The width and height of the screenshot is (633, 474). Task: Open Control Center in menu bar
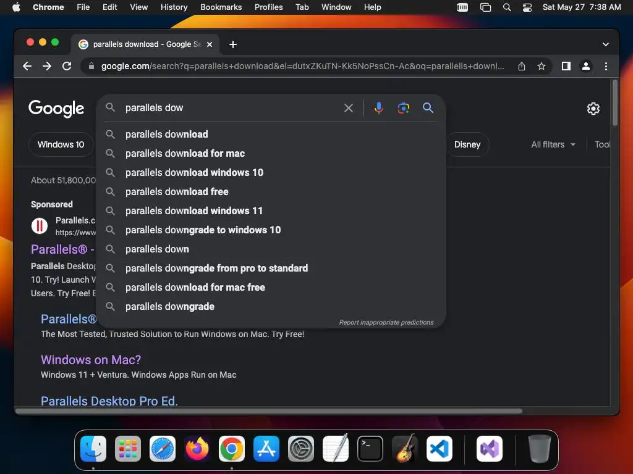(x=527, y=7)
